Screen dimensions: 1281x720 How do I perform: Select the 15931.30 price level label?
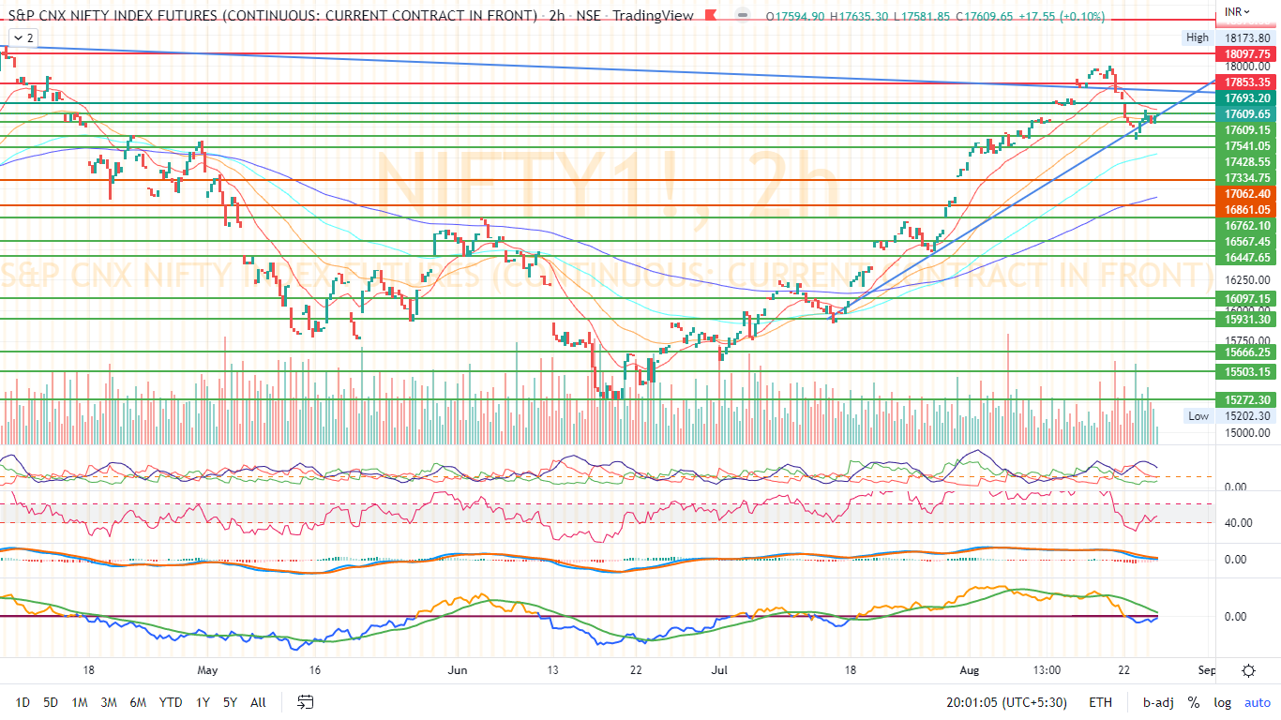[1245, 320]
